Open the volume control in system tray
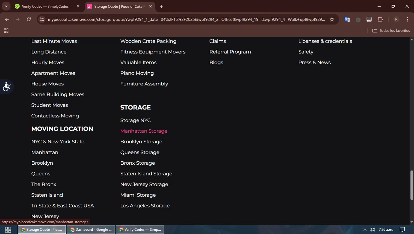 point(372,230)
